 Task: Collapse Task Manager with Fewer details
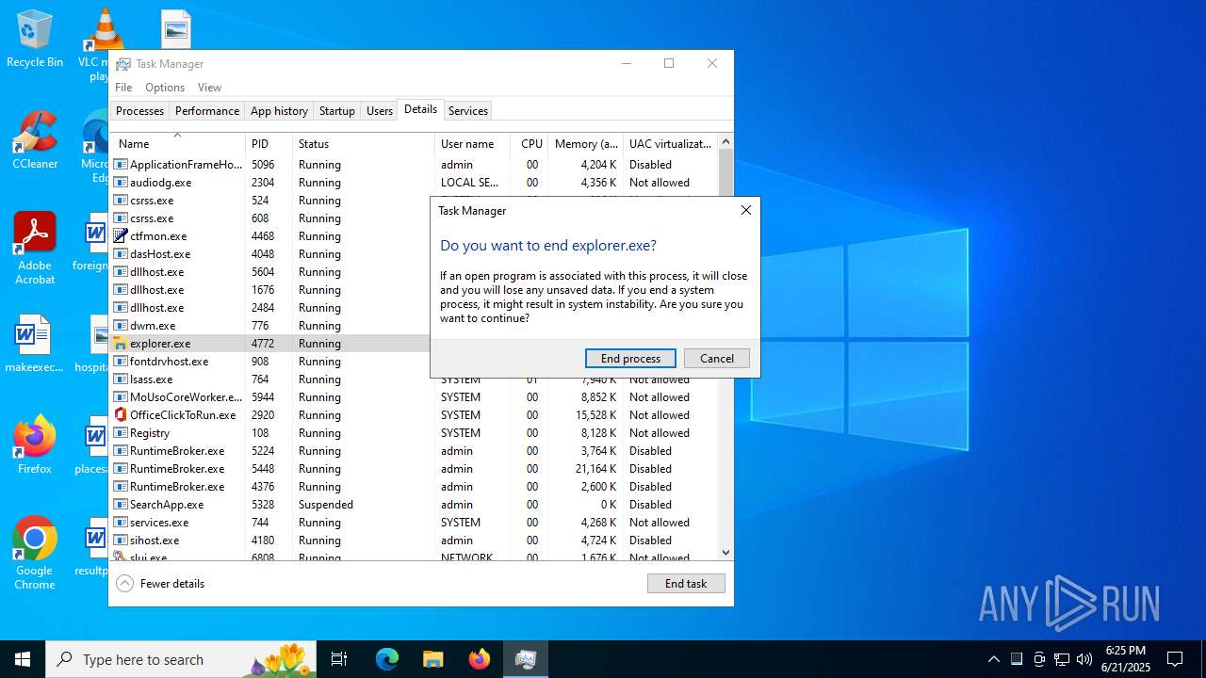coord(160,584)
